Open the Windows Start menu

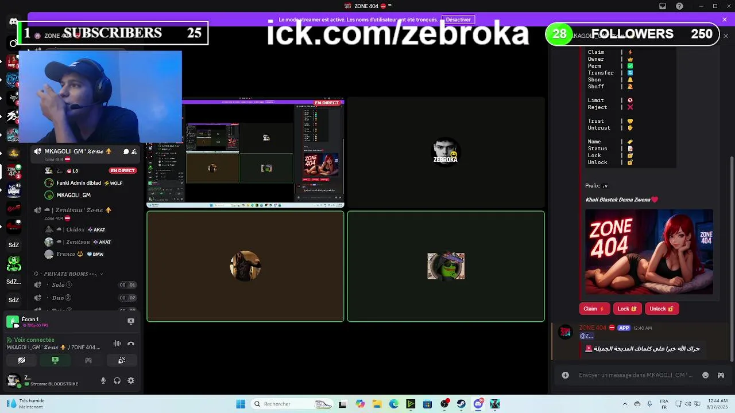241,404
